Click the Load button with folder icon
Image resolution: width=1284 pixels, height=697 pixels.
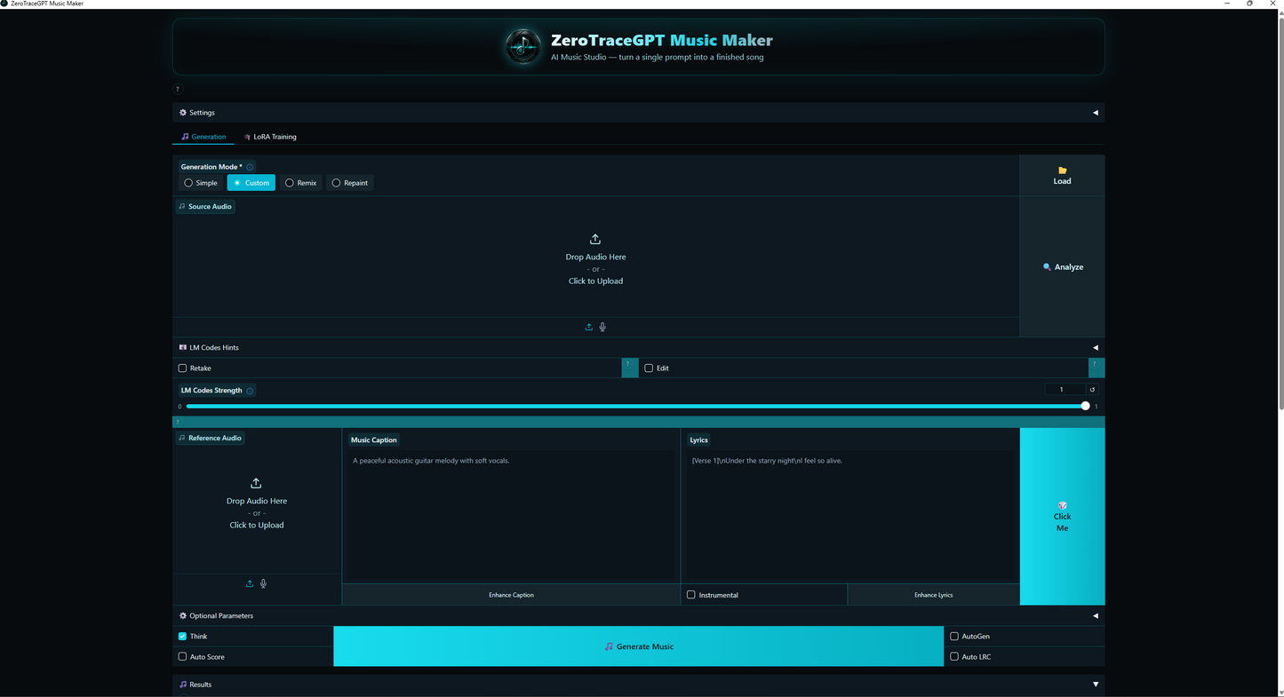(x=1062, y=176)
